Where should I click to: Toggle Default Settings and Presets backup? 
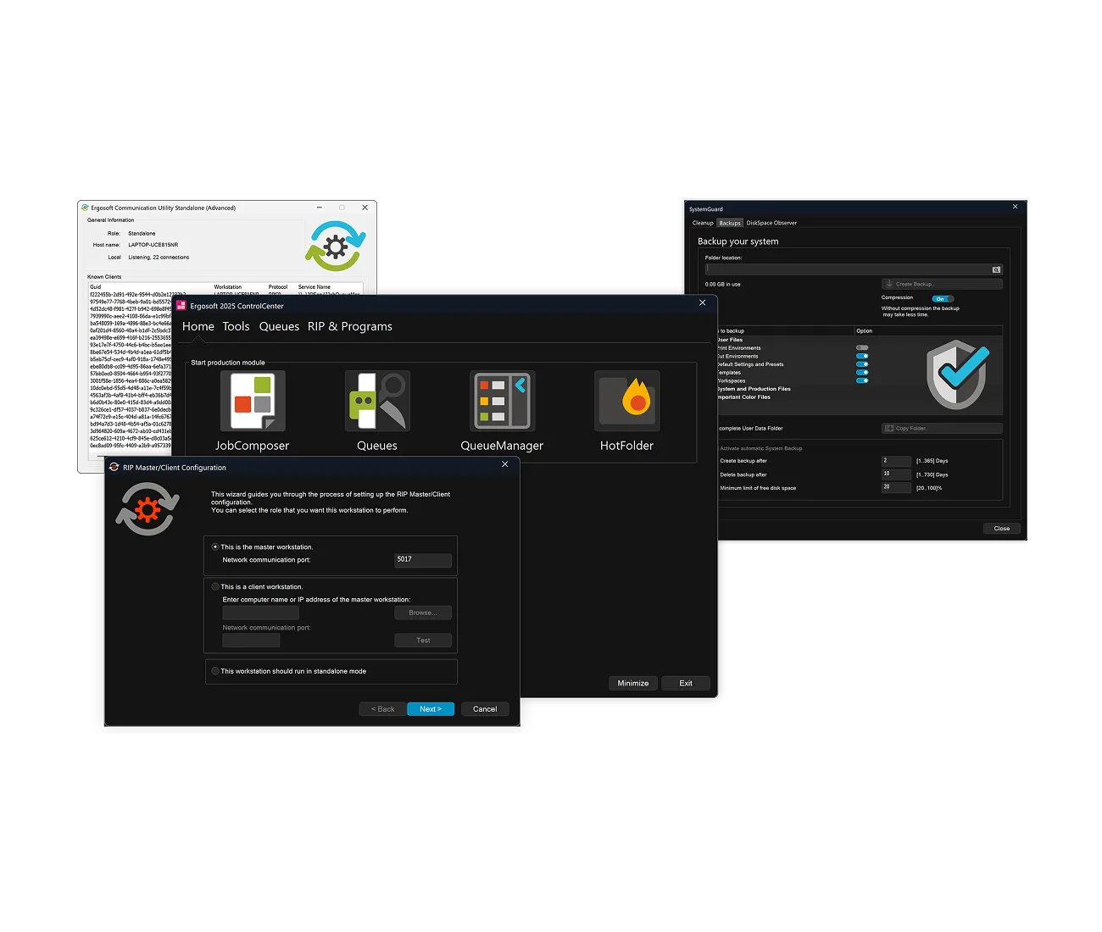[x=862, y=364]
